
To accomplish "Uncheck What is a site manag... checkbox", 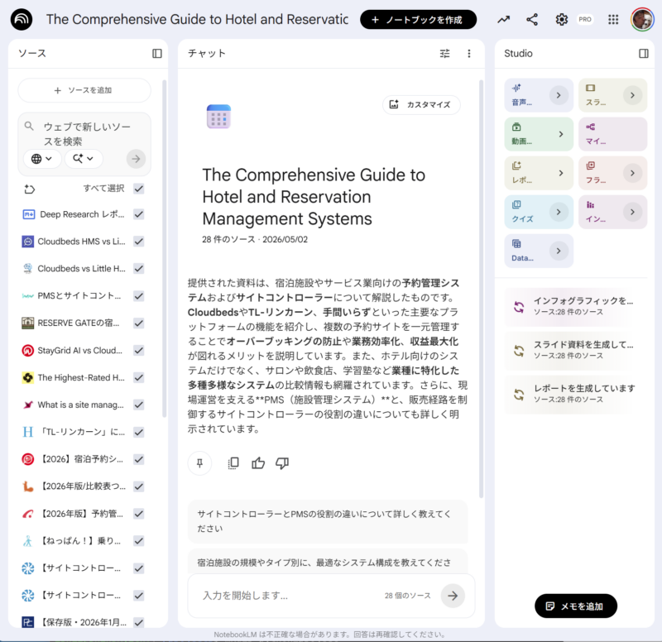I will pyautogui.click(x=139, y=405).
